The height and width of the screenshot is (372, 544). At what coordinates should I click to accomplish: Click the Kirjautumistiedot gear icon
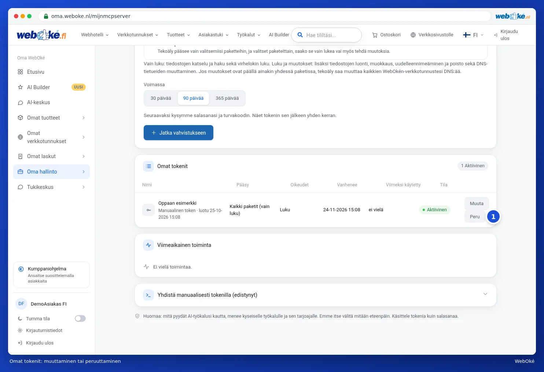click(x=20, y=331)
